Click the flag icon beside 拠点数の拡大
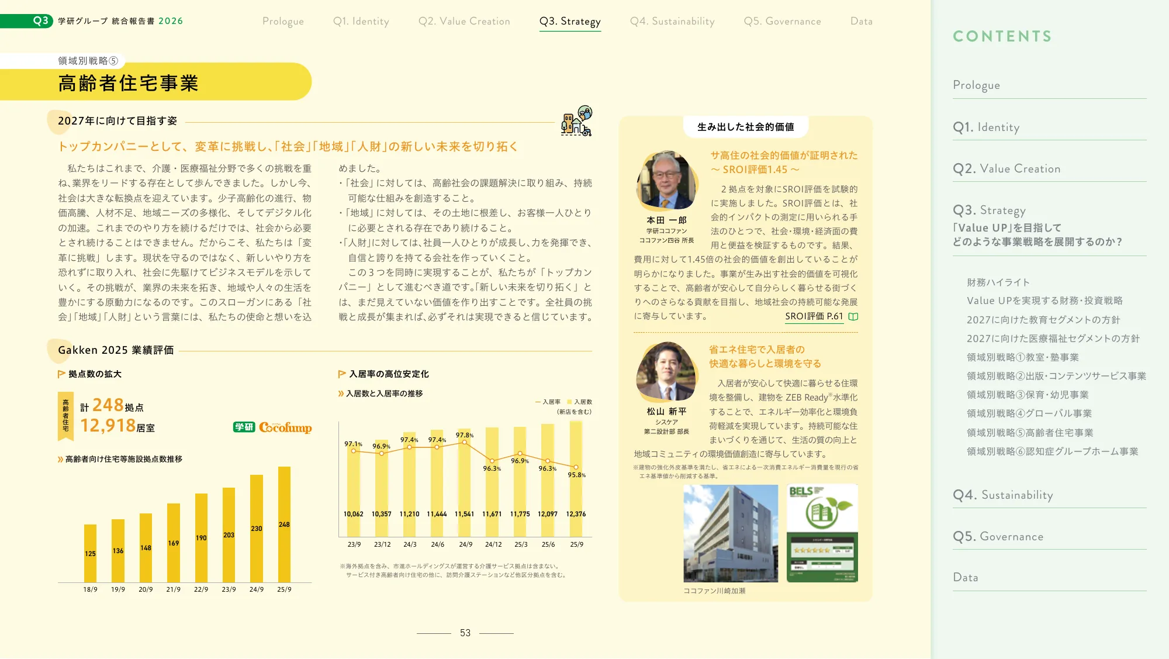Viewport: 1169px width, 659px height. (61, 374)
